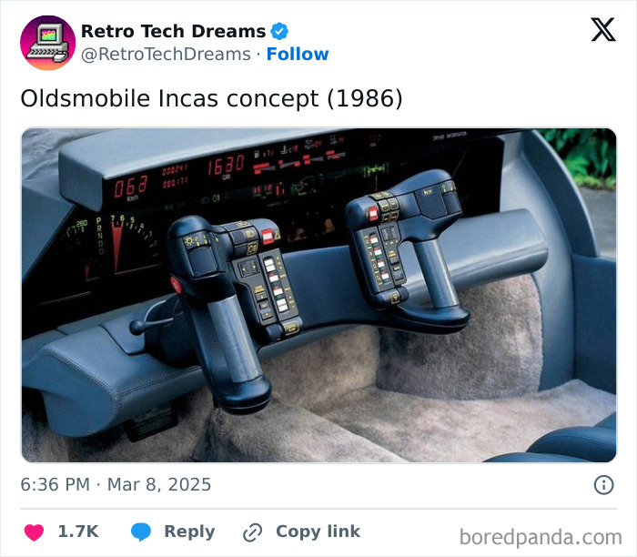The height and width of the screenshot is (557, 637).
Task: Click the 1.7K like count
Action: 78,532
